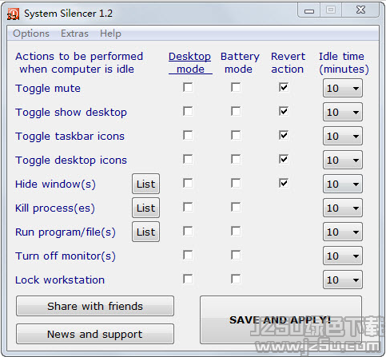
Task: Close the System Silencer window
Action: [360, 10]
